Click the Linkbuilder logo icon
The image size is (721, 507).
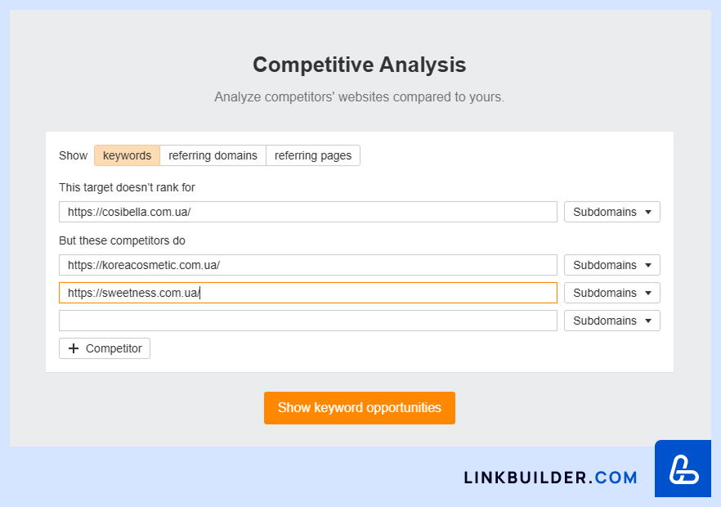(683, 469)
